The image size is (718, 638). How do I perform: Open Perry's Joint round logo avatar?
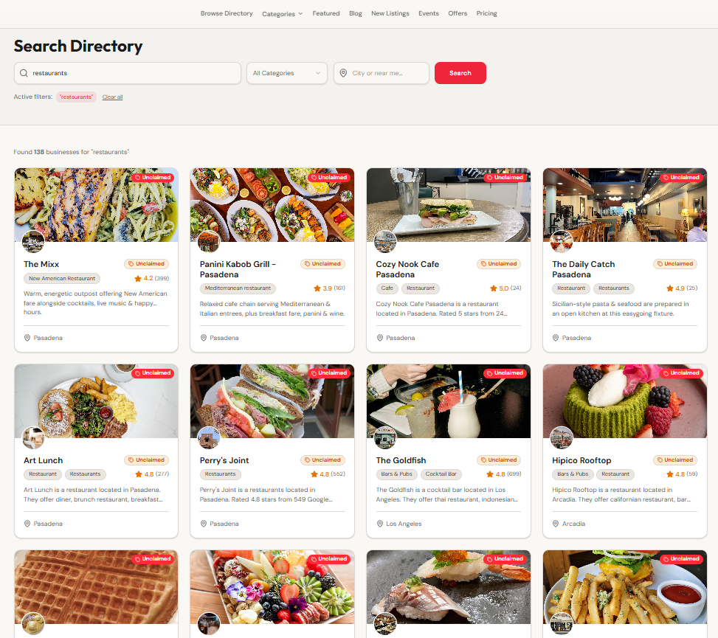click(x=209, y=438)
